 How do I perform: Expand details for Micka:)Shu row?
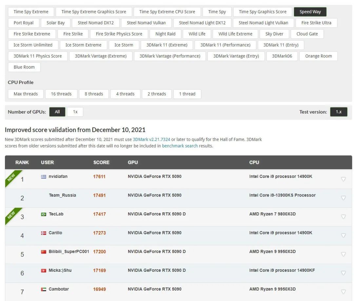pos(343,273)
